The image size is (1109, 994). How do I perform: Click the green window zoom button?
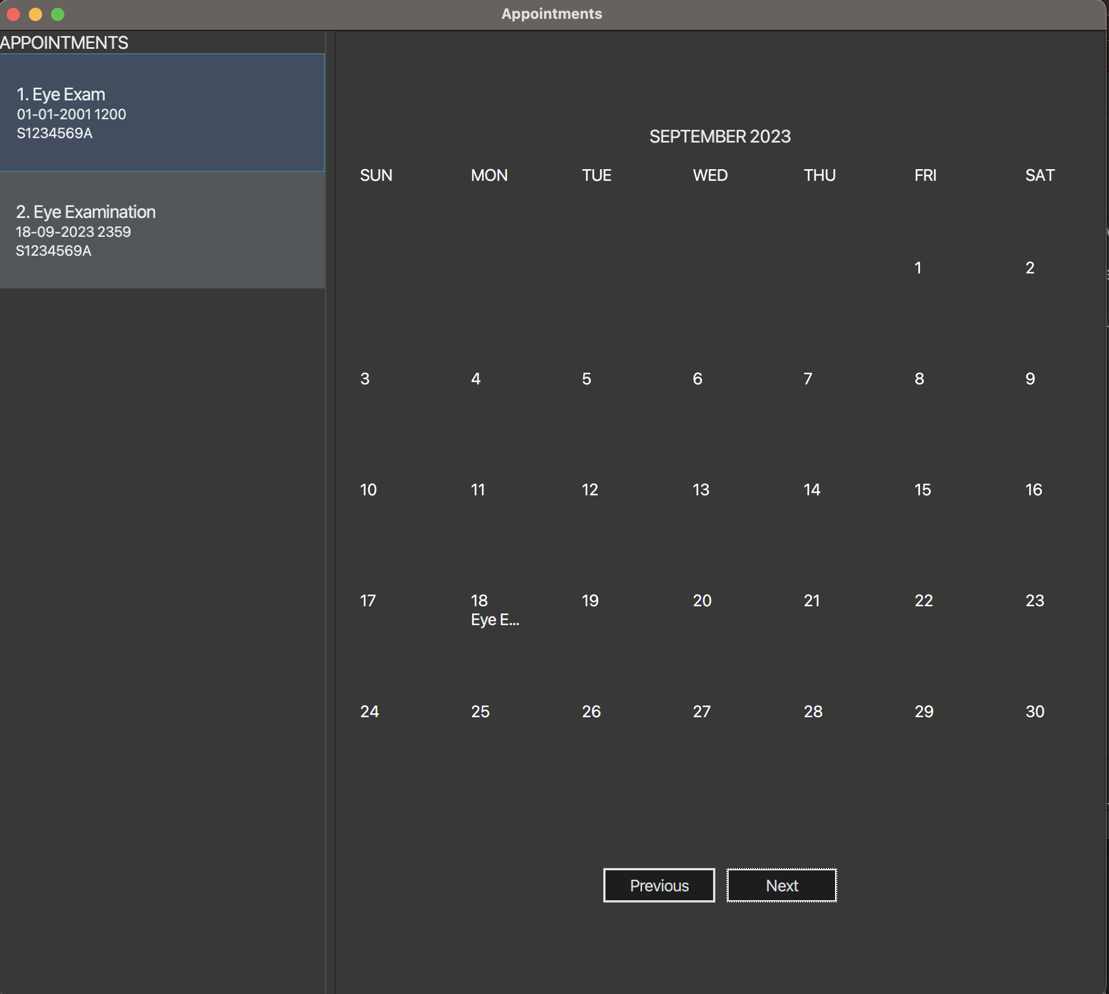pyautogui.click(x=58, y=14)
